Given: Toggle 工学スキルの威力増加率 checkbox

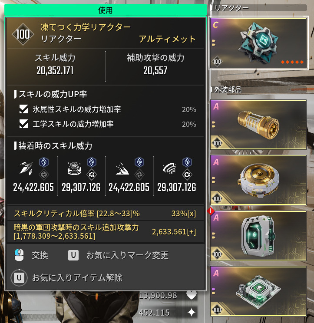Looking at the screenshot, I should pos(24,124).
